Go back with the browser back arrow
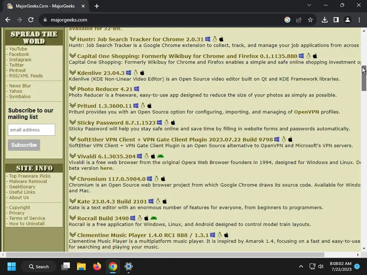The height and width of the screenshot is (275, 367). click(x=8, y=20)
